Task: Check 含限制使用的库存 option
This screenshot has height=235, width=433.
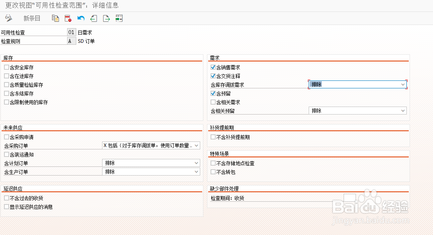Action: 7,102
